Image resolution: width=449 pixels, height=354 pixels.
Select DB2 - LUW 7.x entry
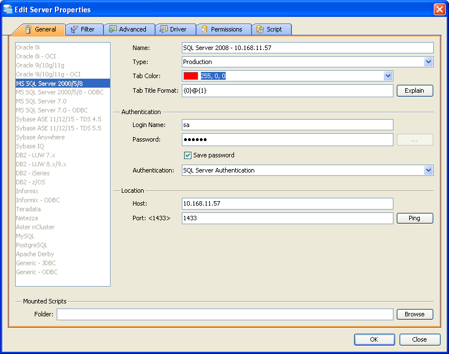[x=63, y=155]
